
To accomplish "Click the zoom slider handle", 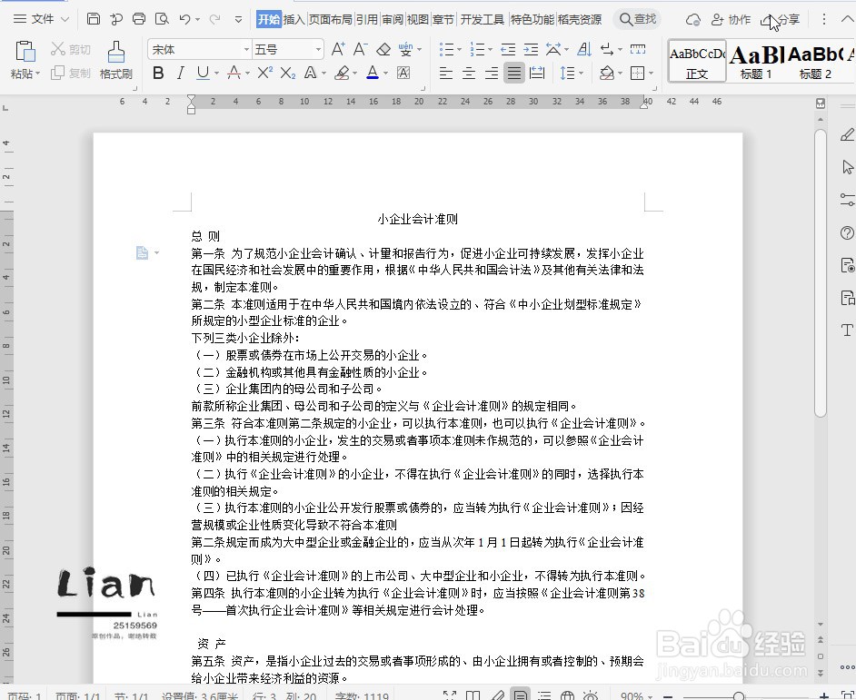I will (x=739, y=696).
